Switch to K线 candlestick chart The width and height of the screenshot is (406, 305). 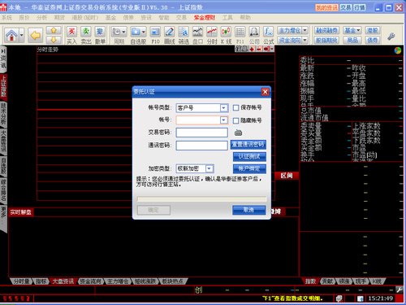[226, 35]
